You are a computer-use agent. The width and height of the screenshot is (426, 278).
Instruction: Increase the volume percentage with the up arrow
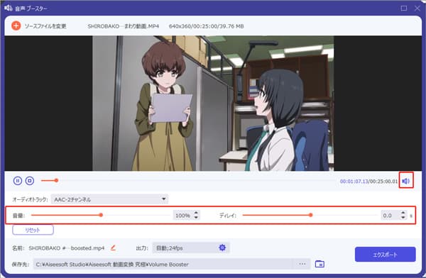(196, 213)
